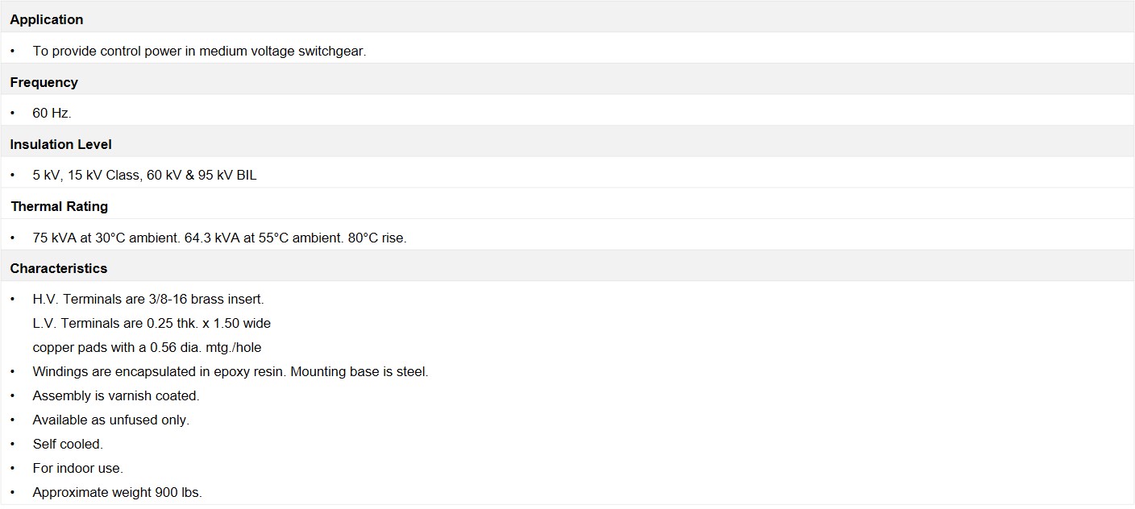
Task: Click the 5 kV, 15 kV Class BIL line
Action: [x=144, y=175]
